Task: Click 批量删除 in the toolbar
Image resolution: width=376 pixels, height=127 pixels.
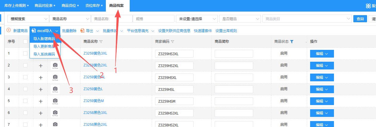Action: click(69, 31)
